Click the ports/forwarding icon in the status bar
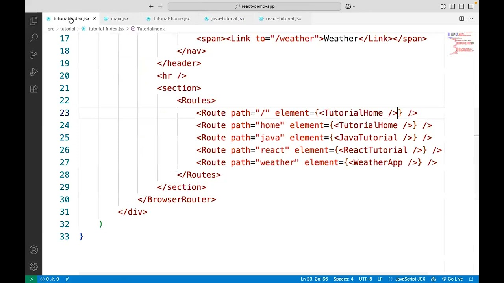Image resolution: width=504 pixels, height=283 pixels. 67,279
